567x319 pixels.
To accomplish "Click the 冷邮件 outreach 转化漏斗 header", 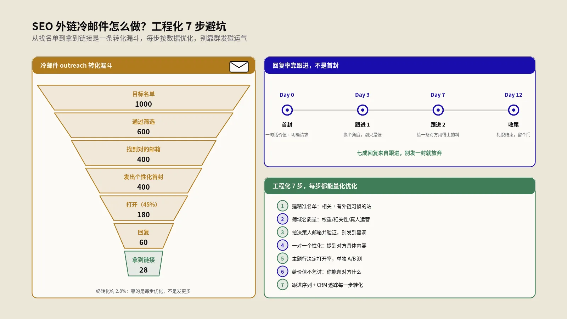I will [x=144, y=66].
